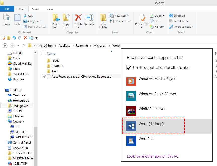Click the up-arrow navigation button
This screenshot has height=166, width=217.
point(24,46)
